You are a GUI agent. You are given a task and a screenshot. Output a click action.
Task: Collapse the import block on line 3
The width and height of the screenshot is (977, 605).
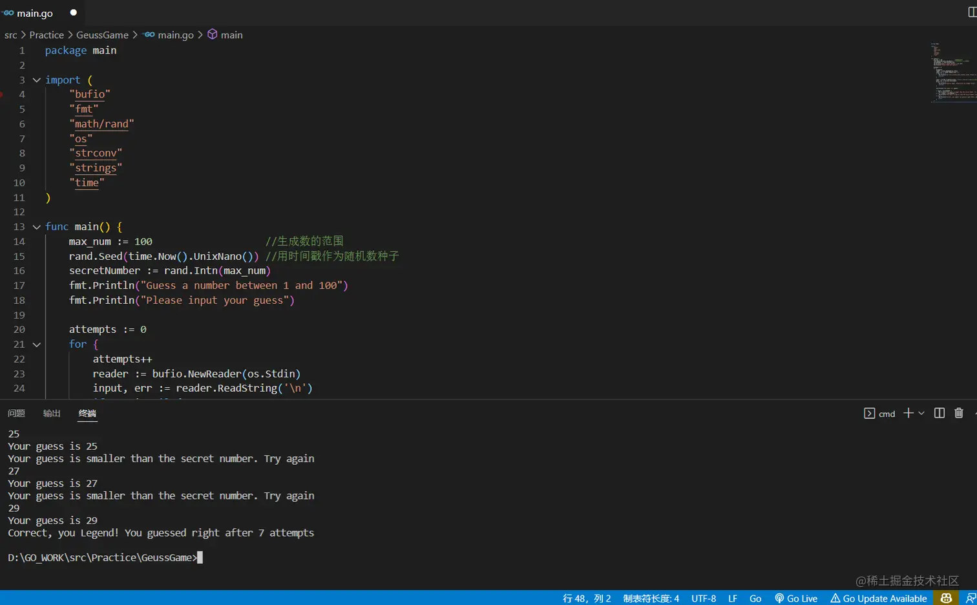coord(37,80)
